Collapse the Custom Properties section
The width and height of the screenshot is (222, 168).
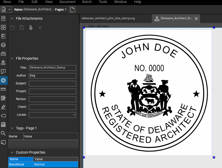tap(12, 152)
